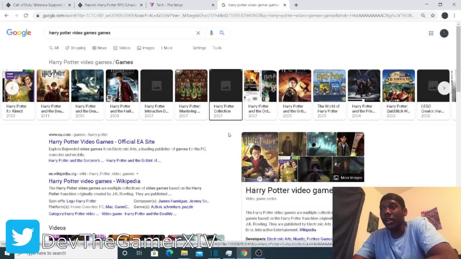461x259 pixels.
Task: Open Electronic Arts developer link
Action: pyautogui.click(x=279, y=239)
